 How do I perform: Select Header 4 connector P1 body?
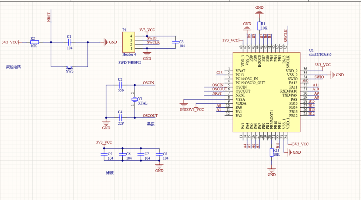[128, 42]
